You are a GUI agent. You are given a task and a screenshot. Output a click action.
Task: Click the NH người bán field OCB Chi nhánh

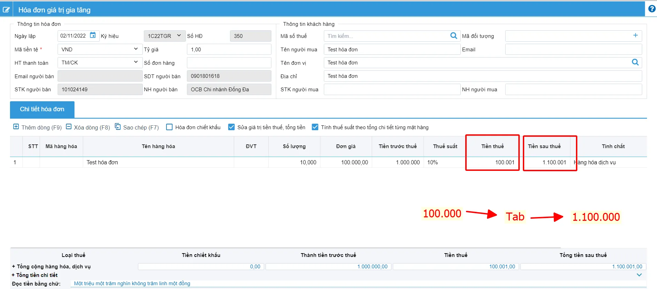click(x=229, y=90)
